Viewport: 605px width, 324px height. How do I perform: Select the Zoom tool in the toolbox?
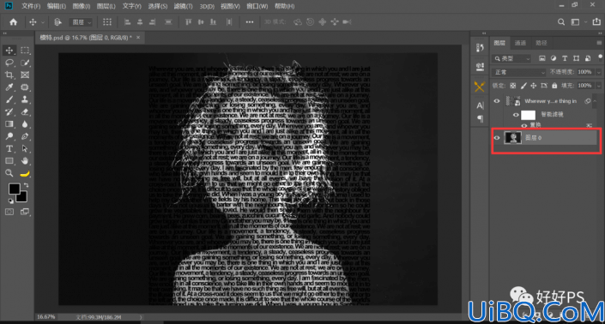9,173
